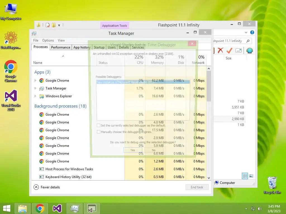Viewport: 286px width, 214px height.
Task: Click the taskbar clock showing 3:45 PM
Action: [x=274, y=208]
